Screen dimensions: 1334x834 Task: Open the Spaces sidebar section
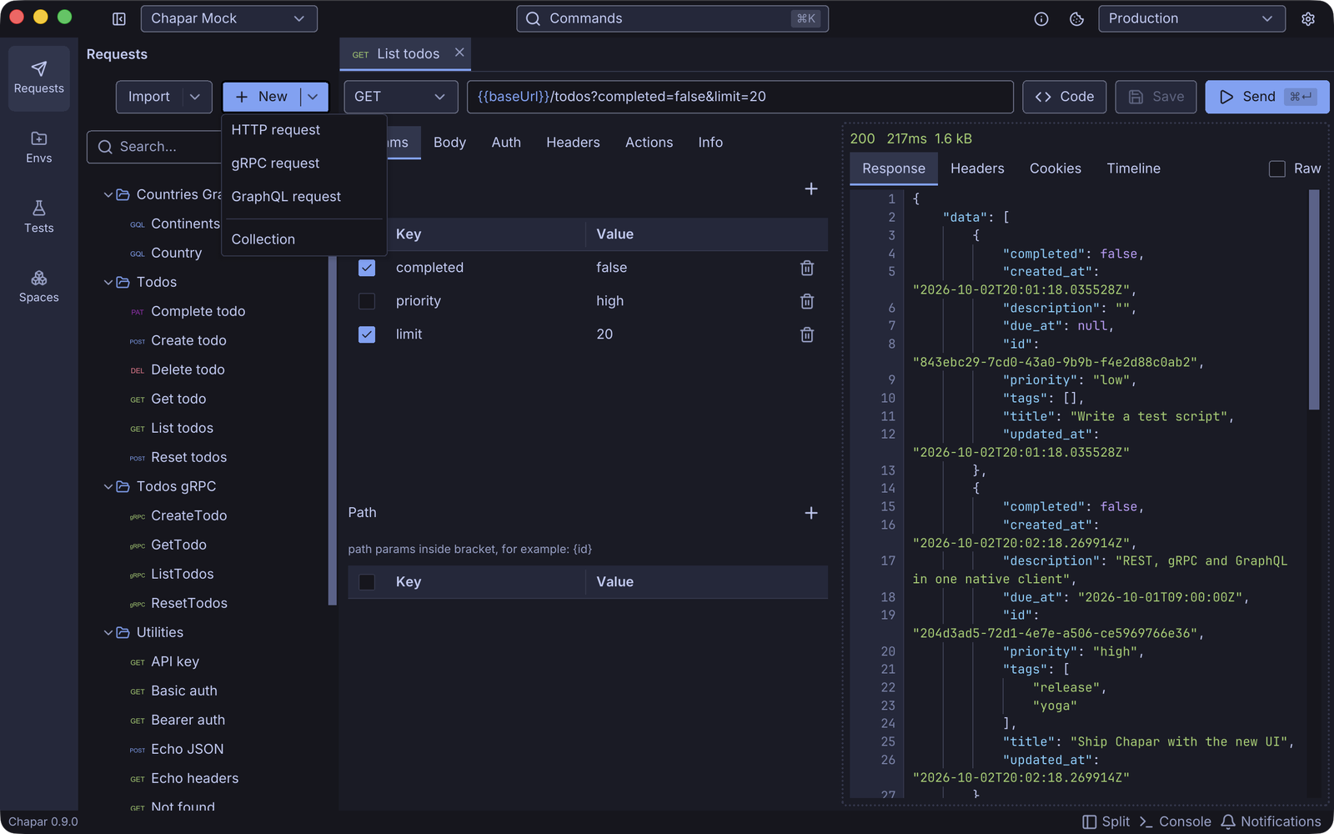(39, 286)
